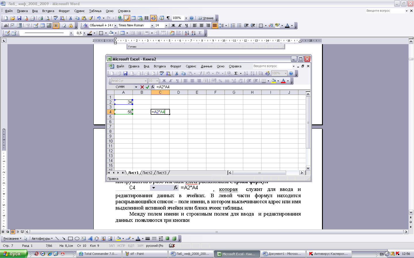Insert a text box from the Drawing toolbar
This screenshot has width=414, height=258.
click(83, 239)
